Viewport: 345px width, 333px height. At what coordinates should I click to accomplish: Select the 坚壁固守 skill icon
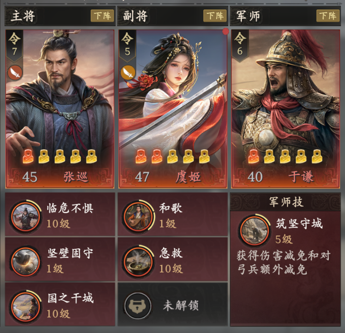26,262
